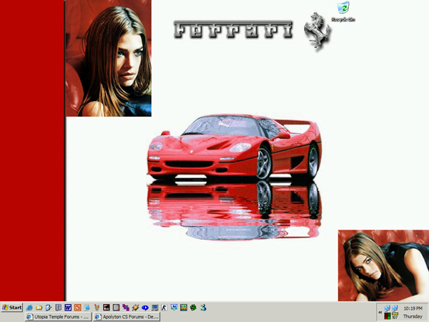Launch Winamp lightning bolt icon
Image resolution: width=429 pixels, height=322 pixels.
135,308
